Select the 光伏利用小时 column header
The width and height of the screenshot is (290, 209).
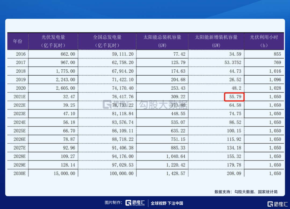(264, 41)
